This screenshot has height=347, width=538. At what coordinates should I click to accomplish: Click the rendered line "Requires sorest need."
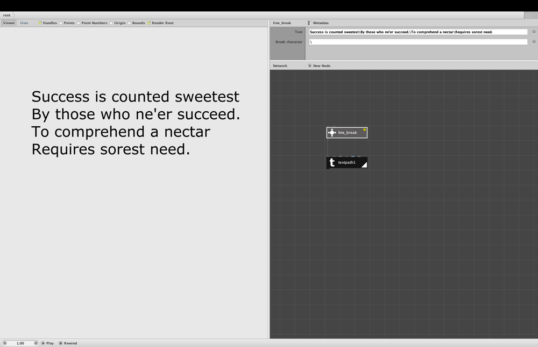point(110,149)
